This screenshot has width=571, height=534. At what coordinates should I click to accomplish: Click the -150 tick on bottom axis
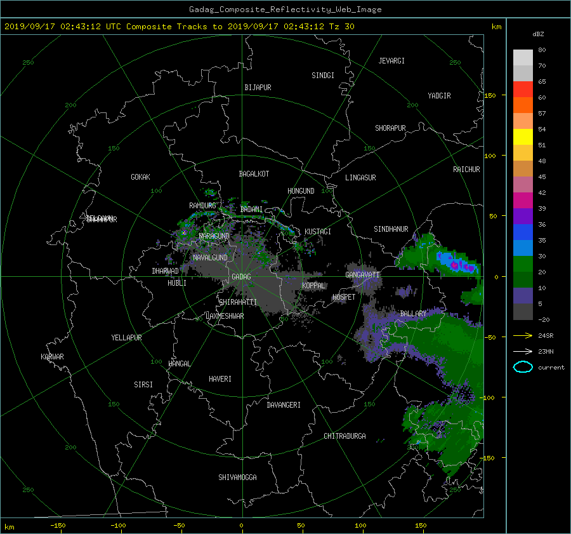pos(58,526)
